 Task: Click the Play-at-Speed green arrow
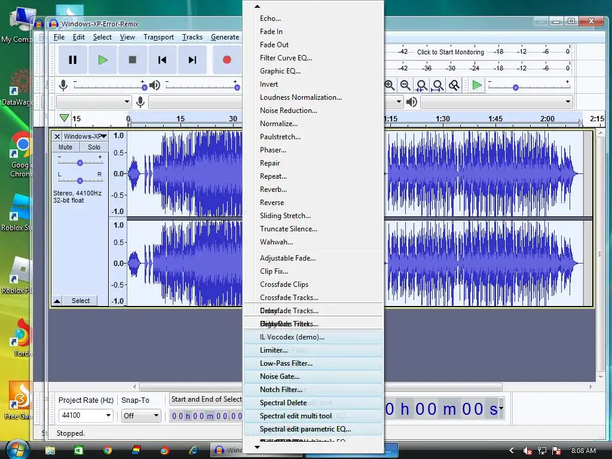coord(476,85)
